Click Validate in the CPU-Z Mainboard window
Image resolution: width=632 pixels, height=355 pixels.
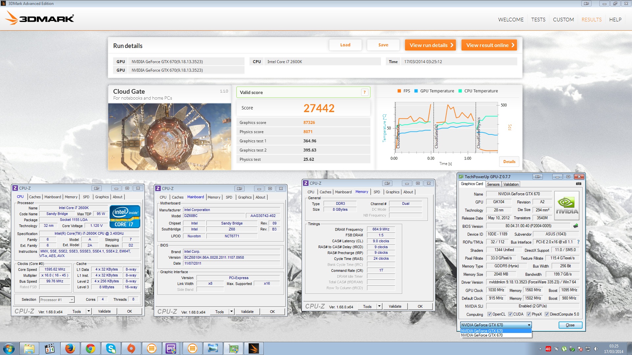click(x=247, y=312)
